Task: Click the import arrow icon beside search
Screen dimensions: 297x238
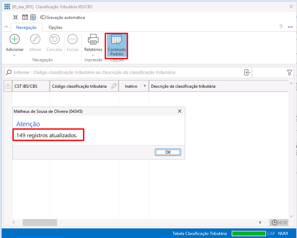Action: (x=247, y=72)
